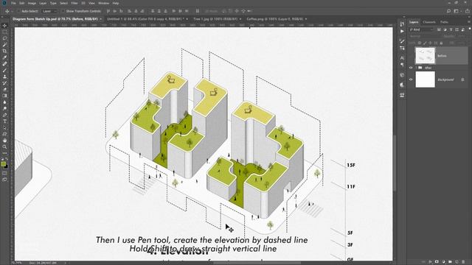Viewport: 472px width, 265px height.
Task: Toggle adjustment layer filter icon
Action: click(x=445, y=29)
